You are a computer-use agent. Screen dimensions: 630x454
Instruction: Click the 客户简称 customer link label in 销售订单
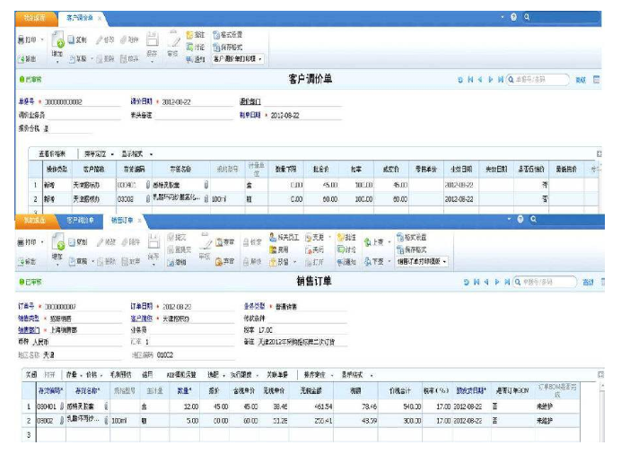tap(141, 319)
